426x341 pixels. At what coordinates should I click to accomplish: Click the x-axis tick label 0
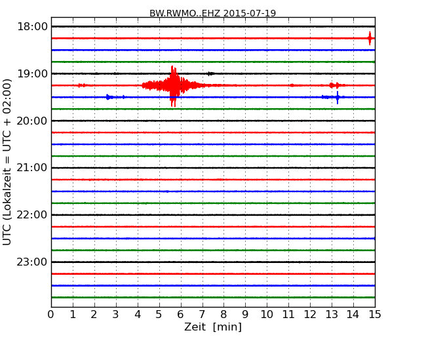51,315
